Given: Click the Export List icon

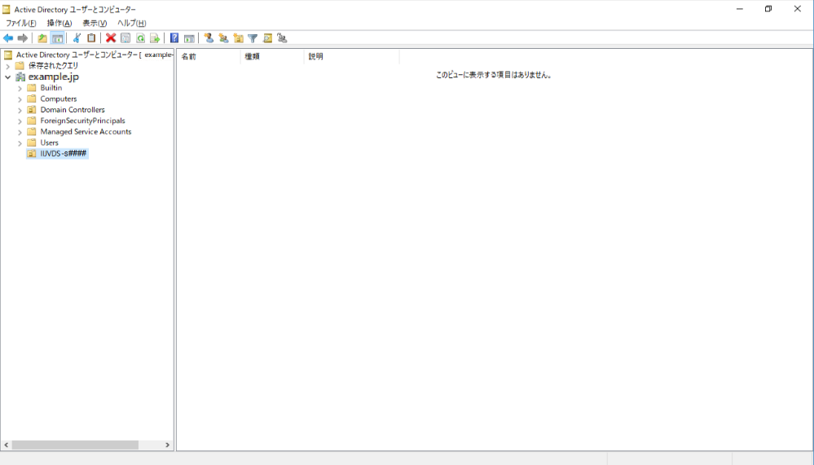Looking at the screenshot, I should point(155,38).
